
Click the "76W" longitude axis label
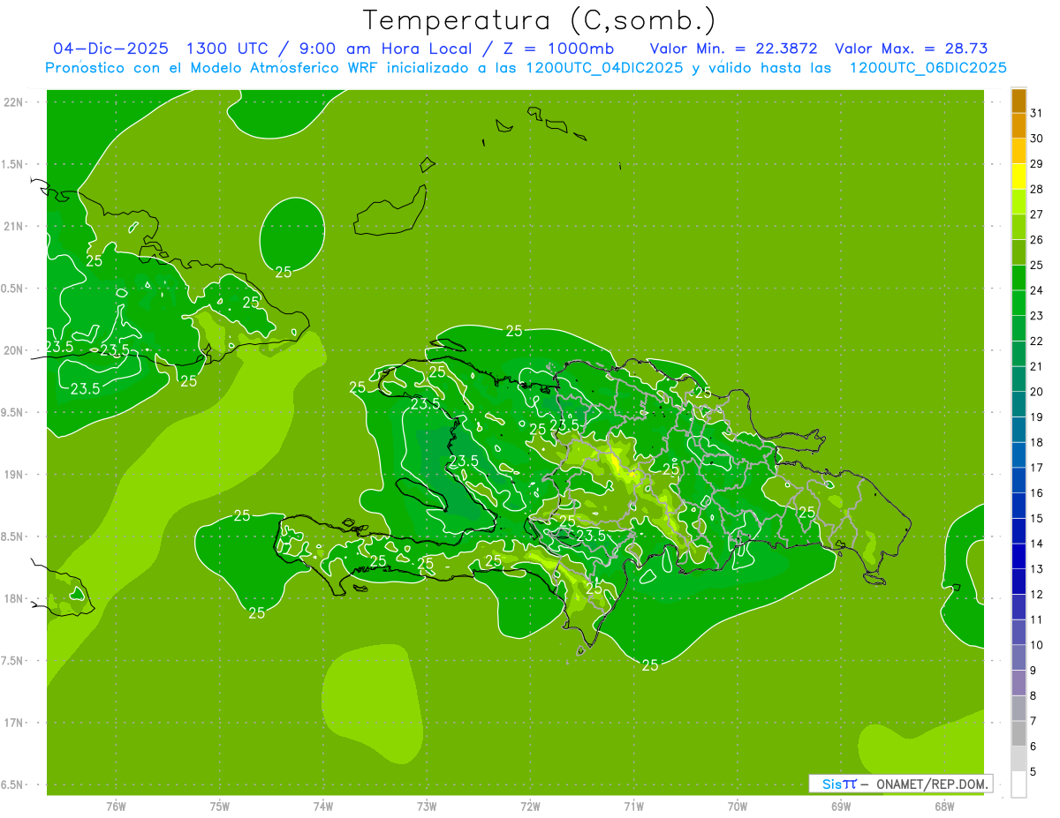pos(116,806)
